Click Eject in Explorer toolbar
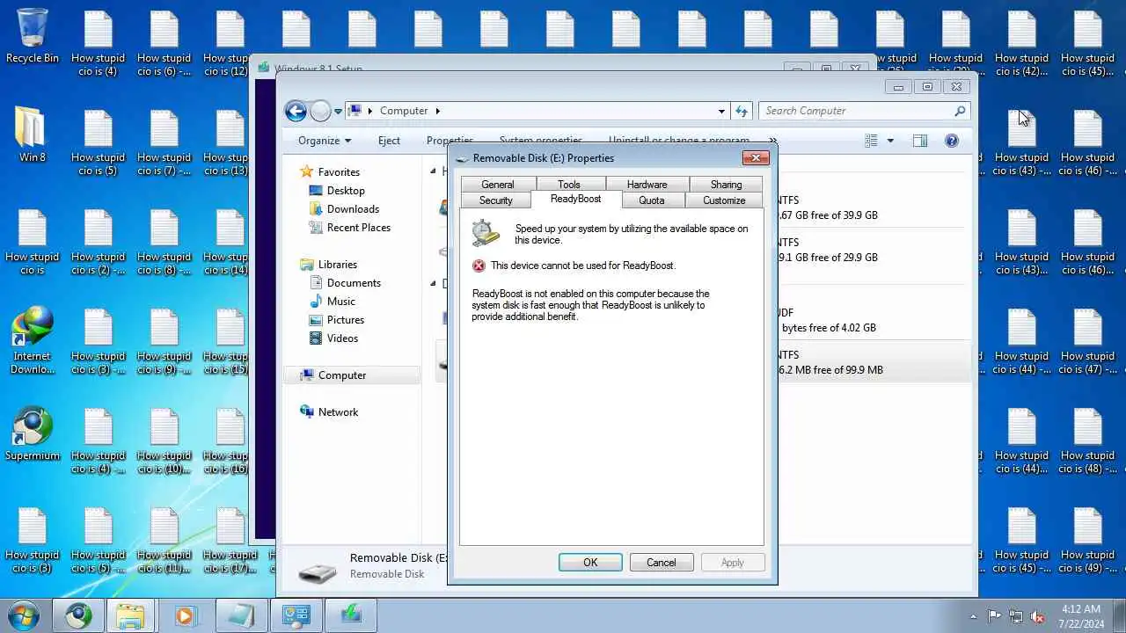1126x633 pixels. (x=389, y=141)
